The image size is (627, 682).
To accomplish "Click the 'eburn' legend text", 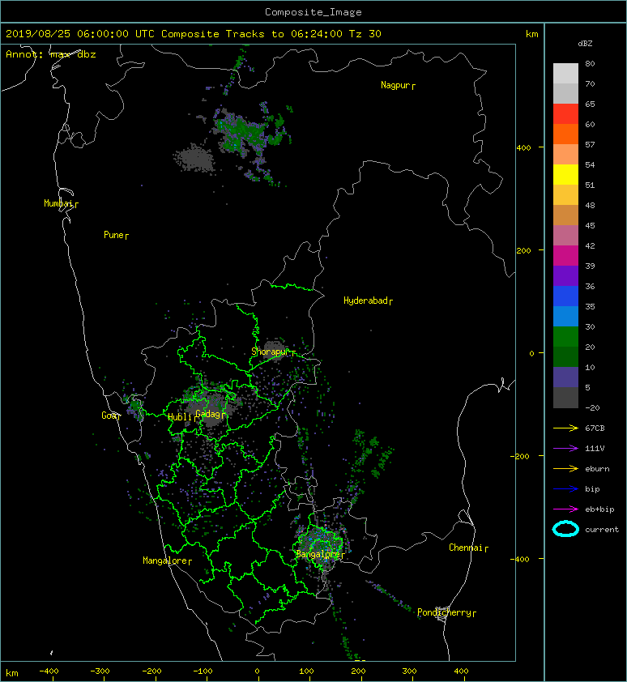I will (x=597, y=469).
